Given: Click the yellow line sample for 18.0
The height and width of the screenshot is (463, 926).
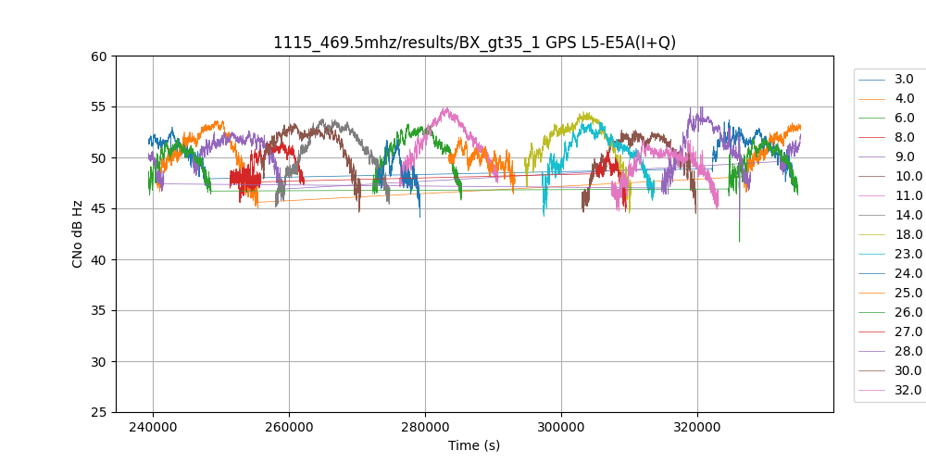Looking at the screenshot, I should (872, 235).
